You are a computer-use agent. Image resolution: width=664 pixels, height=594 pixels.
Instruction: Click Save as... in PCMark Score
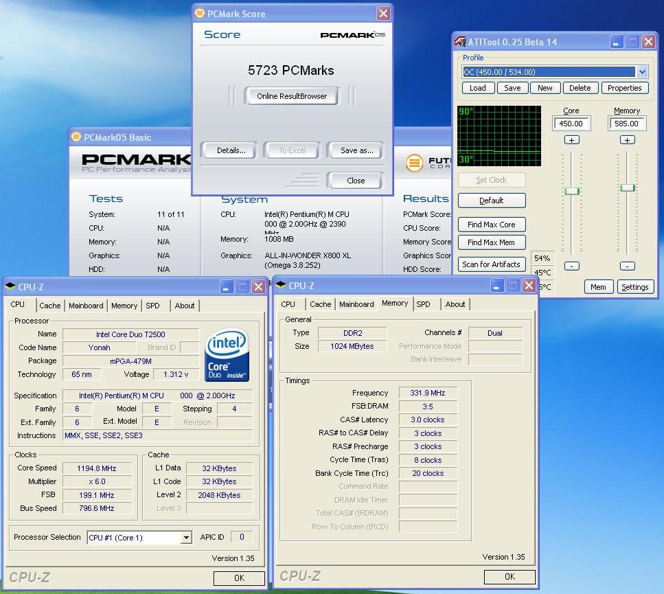tap(356, 150)
